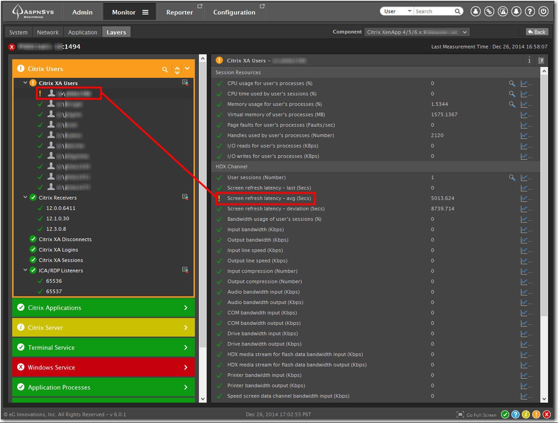Screen dimensions: 558x423
Task: Click the magnifier in the Citrix Users header
Action: (165, 69)
